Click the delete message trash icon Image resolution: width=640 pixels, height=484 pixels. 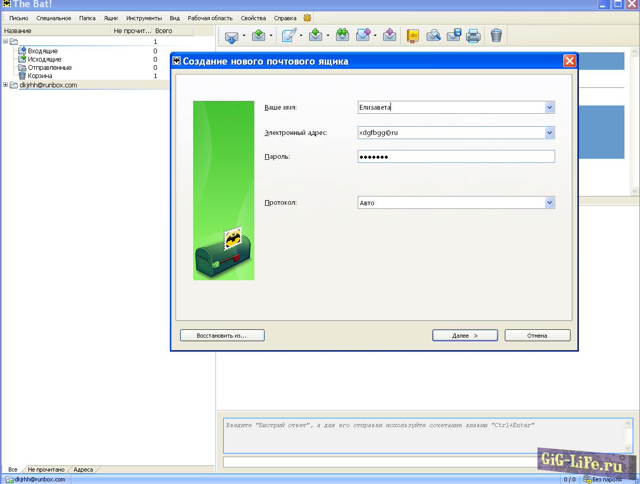click(x=496, y=36)
